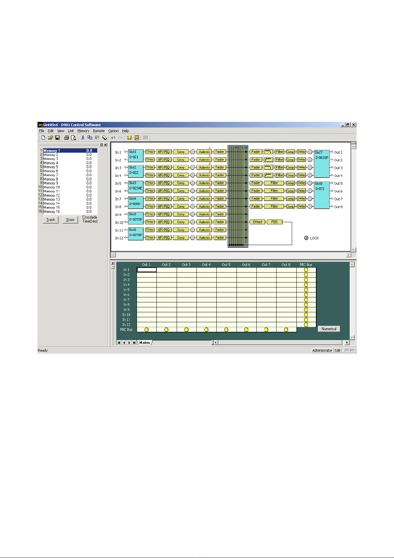Image resolution: width=394 pixels, height=558 pixels.
Task: Select the Matrix sheet tab
Action: [145, 342]
